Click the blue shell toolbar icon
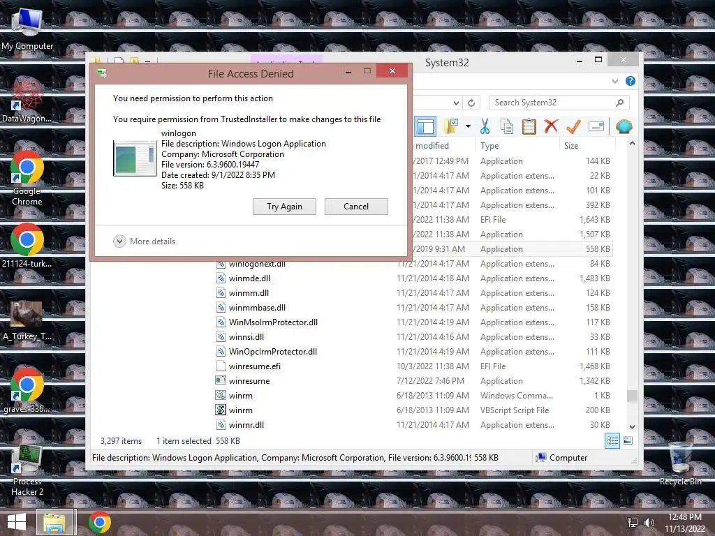This screenshot has height=536, width=715. coord(624,126)
